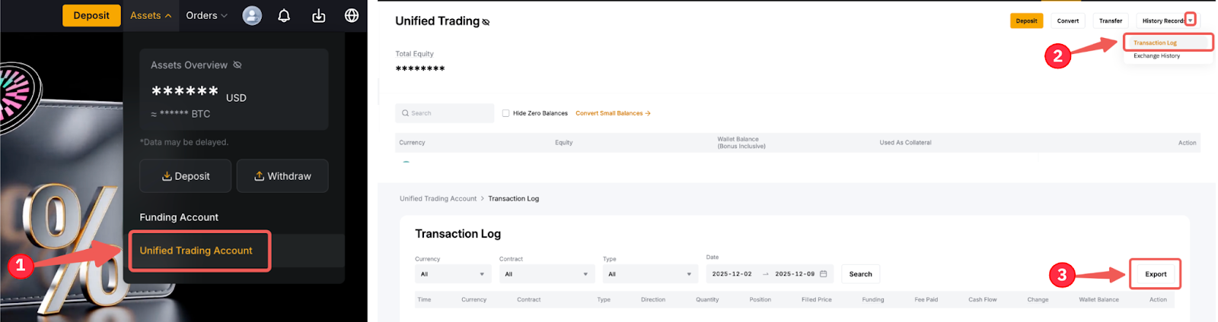The image size is (1218, 322).
Task: Open the Orders menu in the navbar
Action: tap(206, 15)
